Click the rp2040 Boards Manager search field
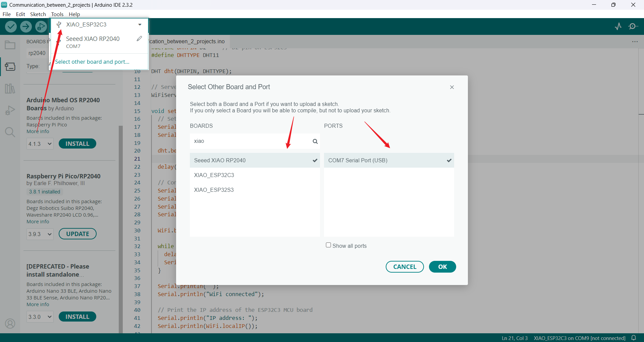 tap(37, 53)
